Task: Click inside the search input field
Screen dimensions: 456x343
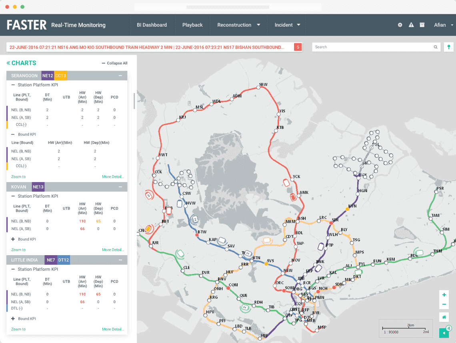Action: tap(372, 47)
